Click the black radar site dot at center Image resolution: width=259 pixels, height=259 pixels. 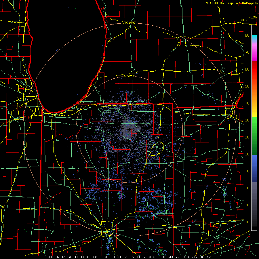pyautogui.click(x=129, y=129)
